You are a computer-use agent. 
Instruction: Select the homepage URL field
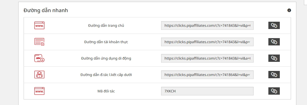pos(207,25)
